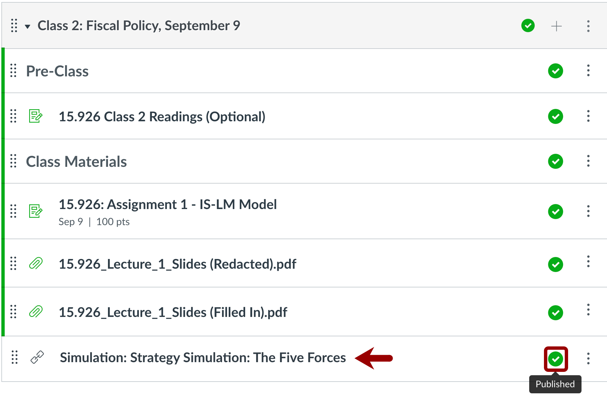Image resolution: width=607 pixels, height=398 pixels.
Task: Open the Simulation: Strategy Simulation link
Action: tap(203, 357)
